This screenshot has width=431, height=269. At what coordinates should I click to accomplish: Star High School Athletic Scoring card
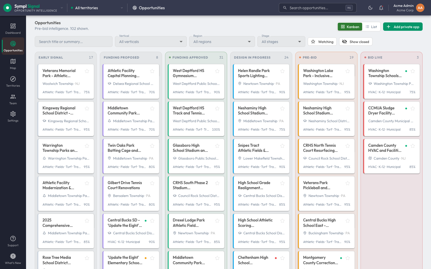click(x=282, y=221)
